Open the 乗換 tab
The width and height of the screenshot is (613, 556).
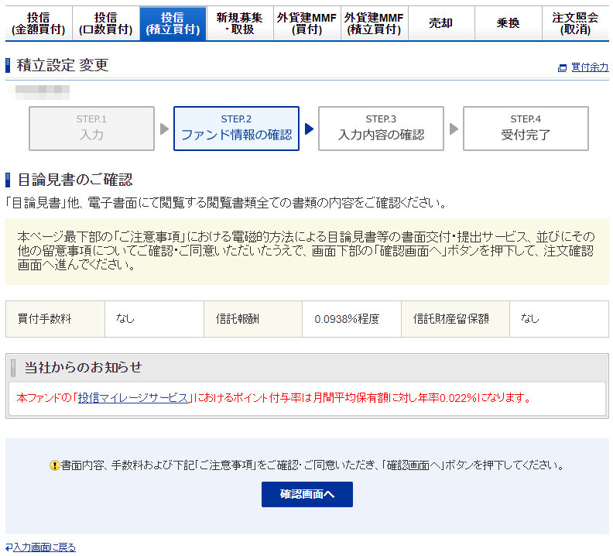click(508, 24)
